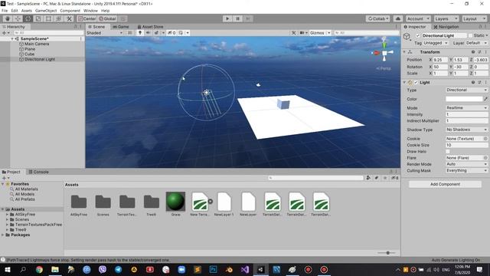Open the Layout dropdown
This screenshot has height=276, width=490.
coord(475,18)
